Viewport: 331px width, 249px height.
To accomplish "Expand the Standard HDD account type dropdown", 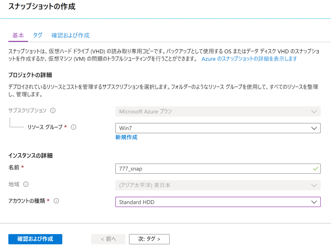I will (218, 202).
